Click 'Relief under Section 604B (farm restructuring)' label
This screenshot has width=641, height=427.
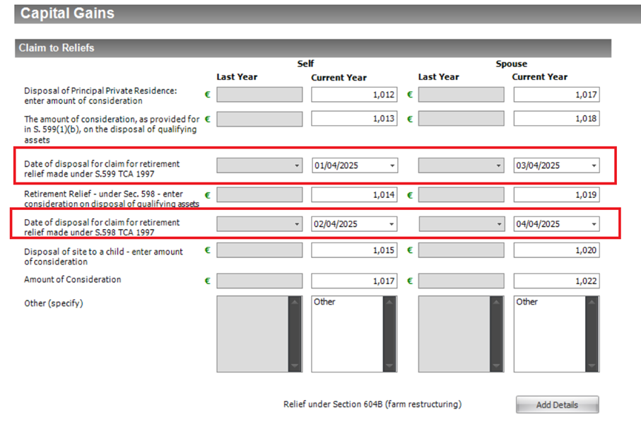(x=372, y=404)
